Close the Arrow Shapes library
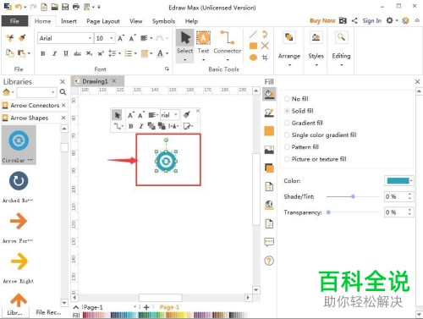The width and height of the screenshot is (423, 319). [63, 118]
